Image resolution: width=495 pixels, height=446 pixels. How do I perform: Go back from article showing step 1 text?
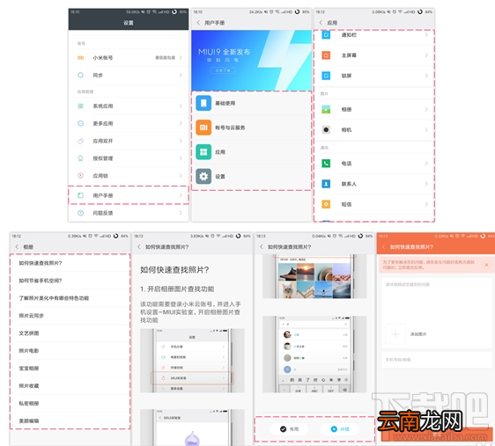[x=139, y=247]
